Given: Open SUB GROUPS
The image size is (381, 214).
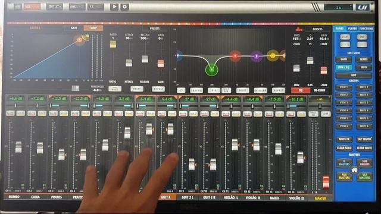Looking at the screenshot, I should click(364, 163).
